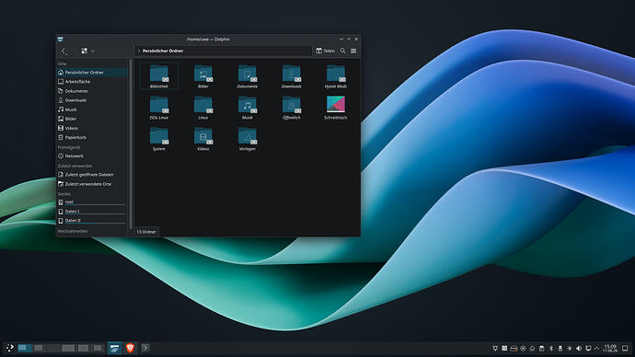
Task: Select the Linux folder
Action: point(202,108)
